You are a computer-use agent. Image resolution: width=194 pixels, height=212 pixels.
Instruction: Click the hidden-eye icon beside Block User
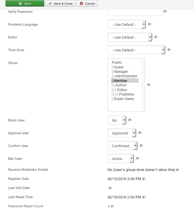[130, 120]
